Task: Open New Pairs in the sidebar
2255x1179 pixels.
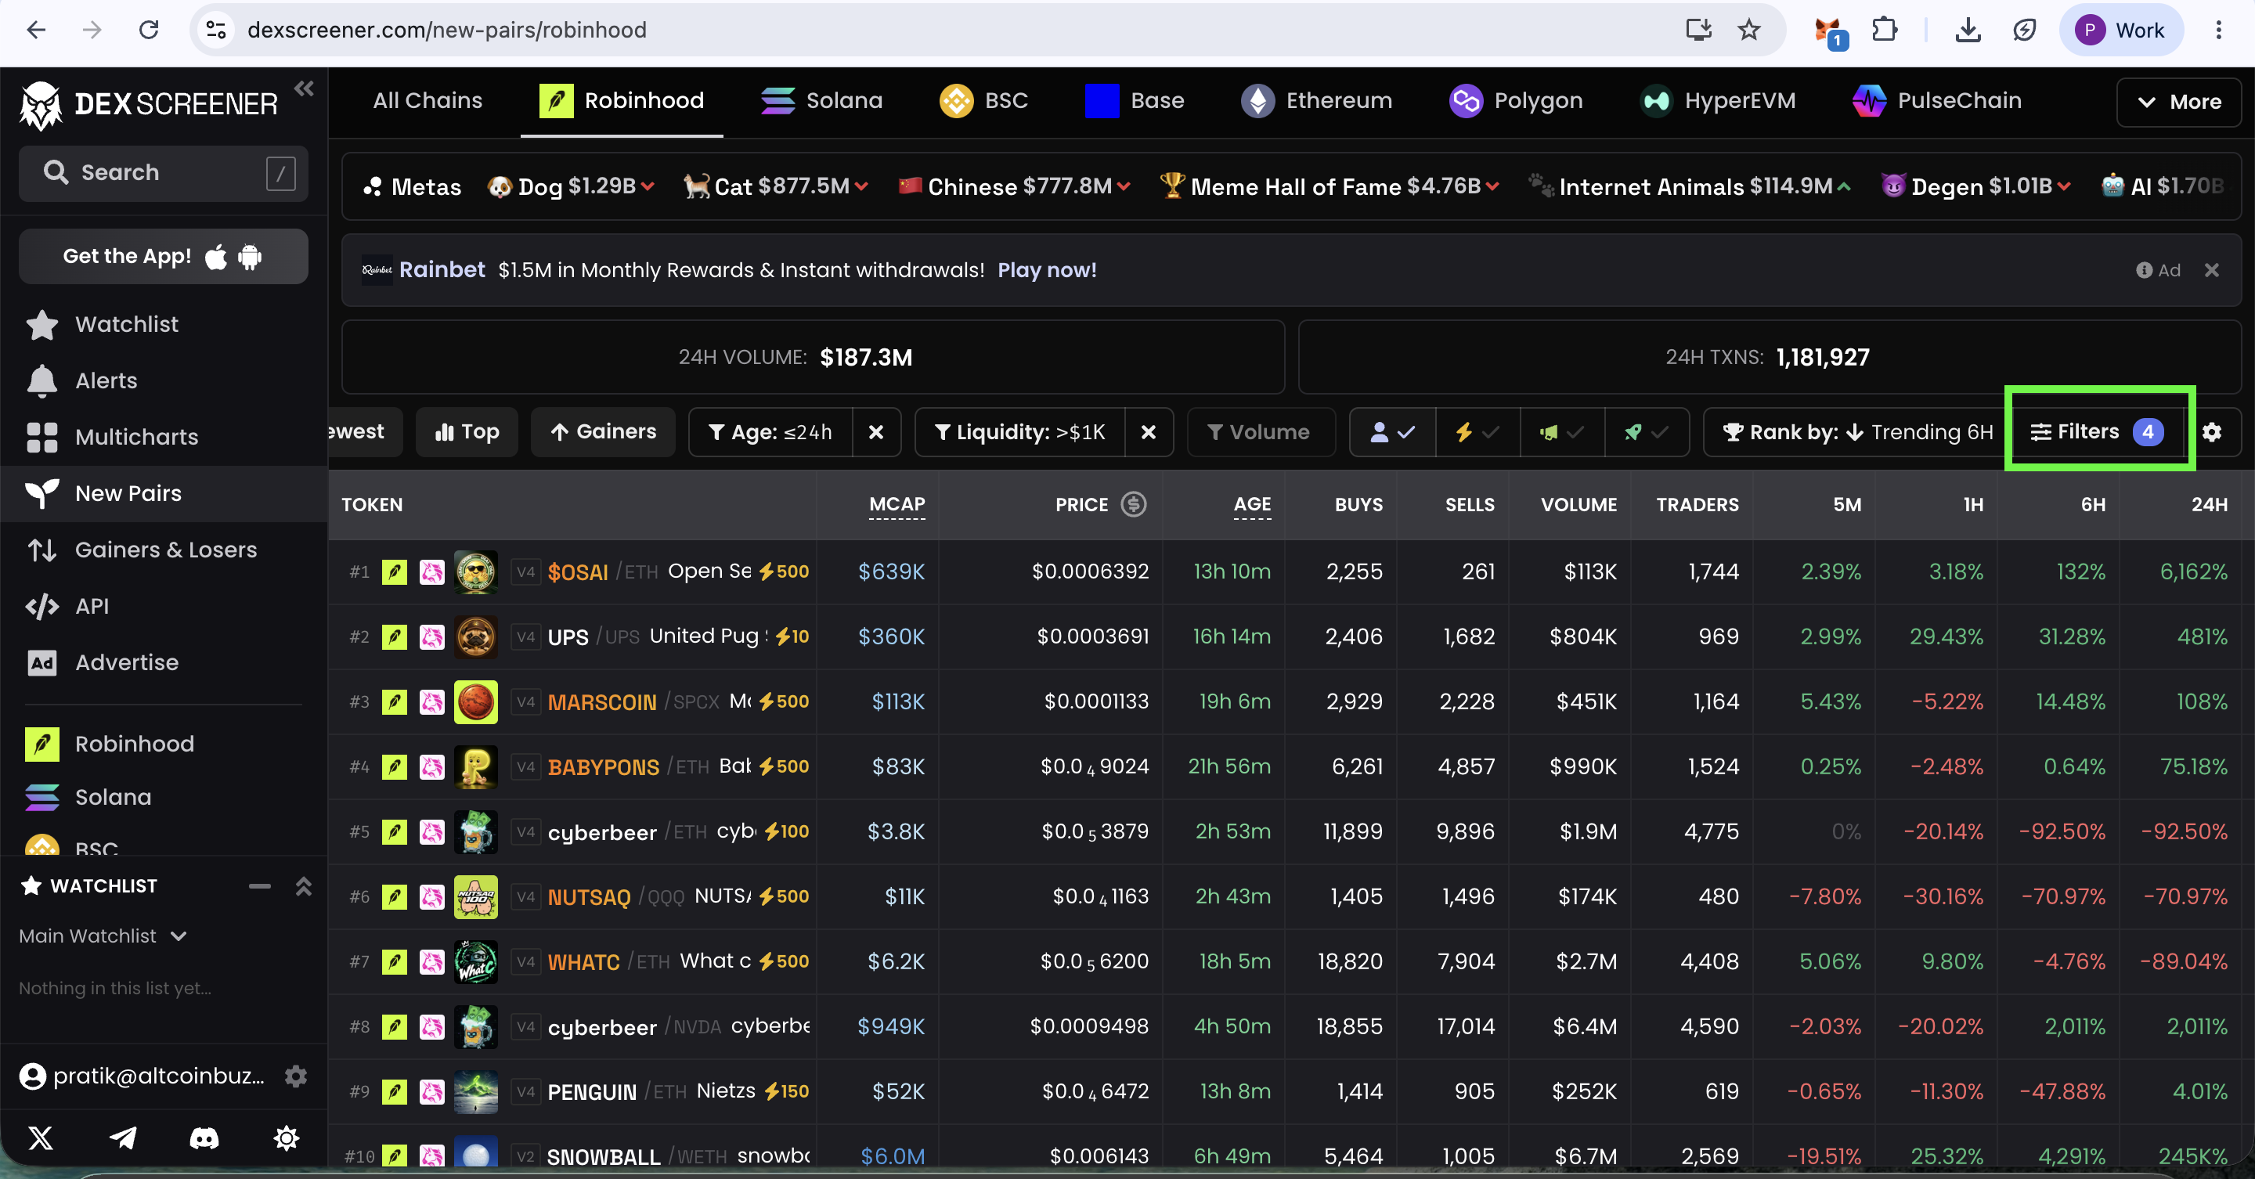Action: coord(164,494)
